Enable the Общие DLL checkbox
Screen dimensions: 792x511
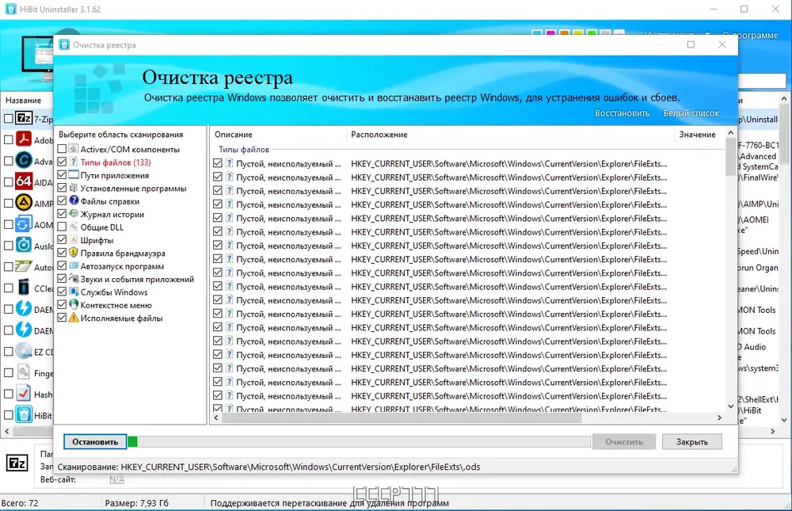click(x=62, y=227)
